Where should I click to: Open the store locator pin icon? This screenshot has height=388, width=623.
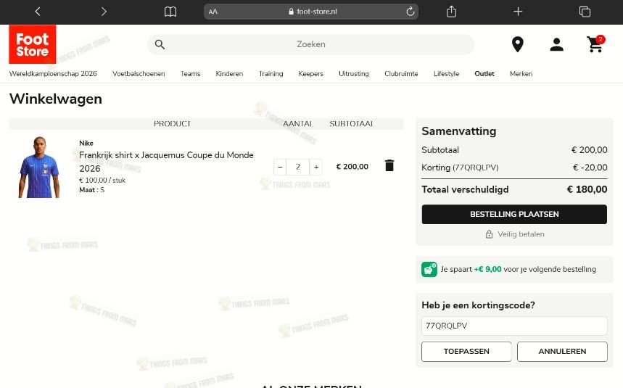pos(518,44)
